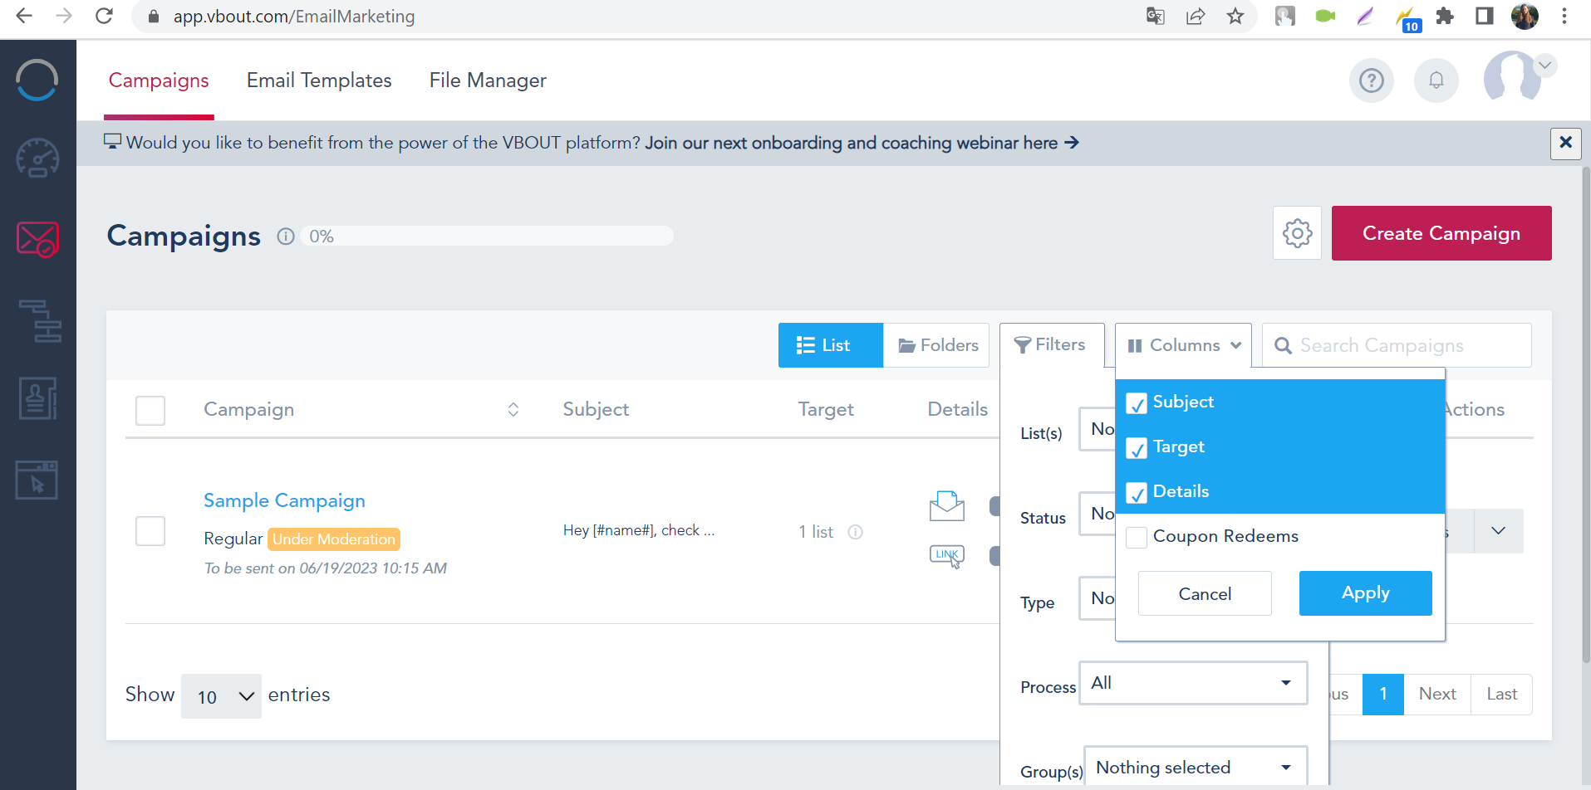Image resolution: width=1591 pixels, height=790 pixels.
Task: Open the Process All dropdown
Action: coord(1193,683)
